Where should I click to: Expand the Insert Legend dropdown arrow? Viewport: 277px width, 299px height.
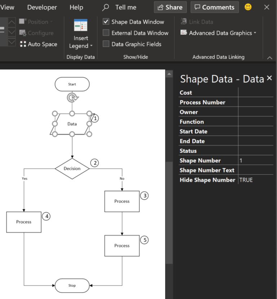coord(91,46)
